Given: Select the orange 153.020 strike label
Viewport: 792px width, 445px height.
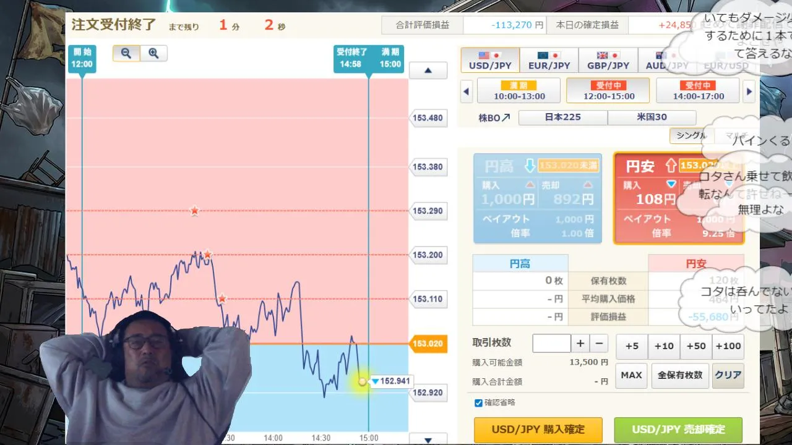Looking at the screenshot, I should (428, 344).
